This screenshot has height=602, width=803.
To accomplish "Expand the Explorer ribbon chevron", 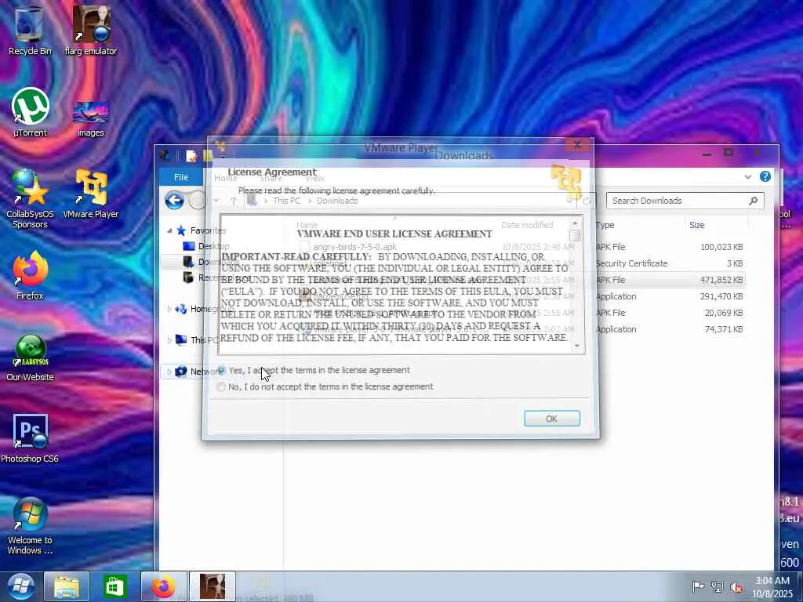I will coord(747,176).
